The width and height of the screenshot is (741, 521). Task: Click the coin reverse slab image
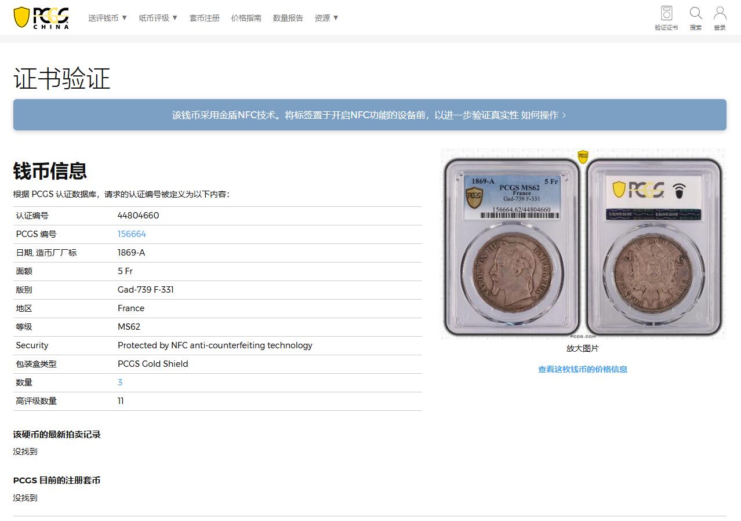(x=654, y=247)
